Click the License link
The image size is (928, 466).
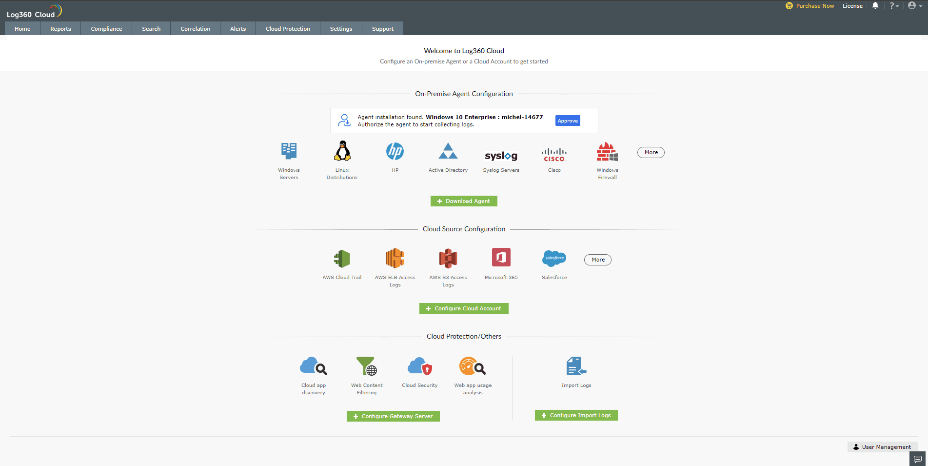pyautogui.click(x=852, y=6)
